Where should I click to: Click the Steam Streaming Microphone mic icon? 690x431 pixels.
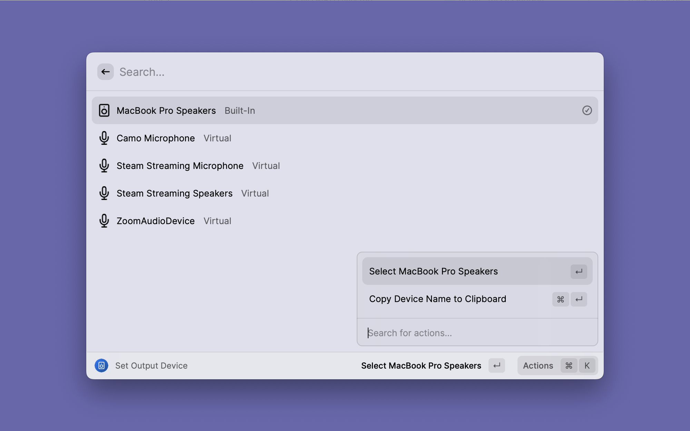pyautogui.click(x=104, y=166)
